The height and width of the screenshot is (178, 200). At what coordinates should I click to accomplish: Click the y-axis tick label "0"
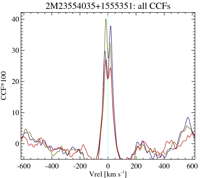point(17,144)
